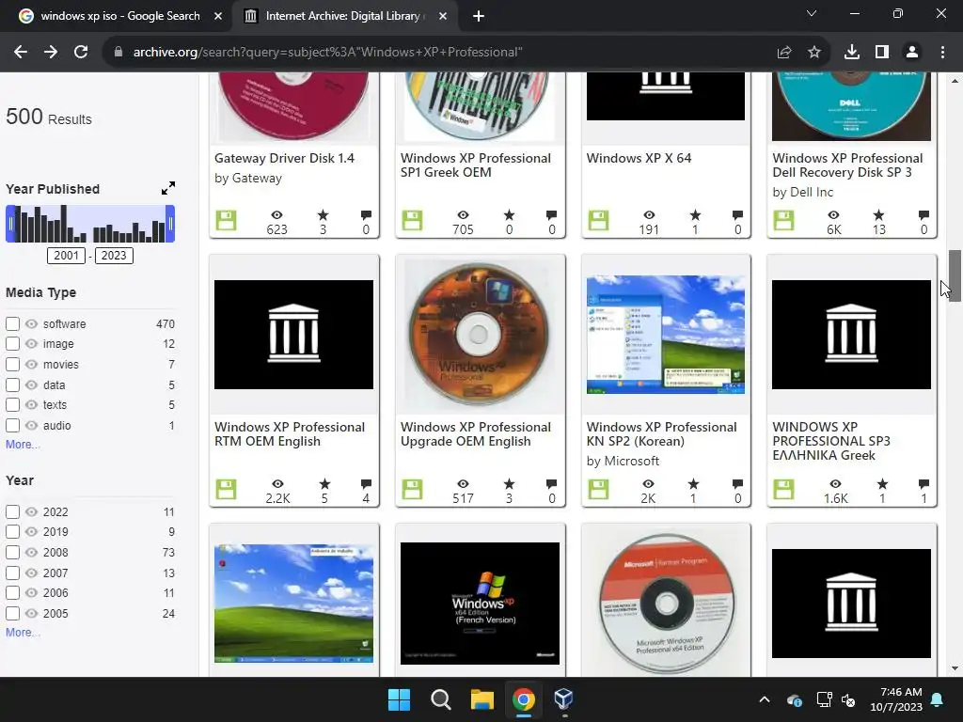Toggle eye icon to hide 2007 results
The height and width of the screenshot is (722, 963).
click(31, 573)
